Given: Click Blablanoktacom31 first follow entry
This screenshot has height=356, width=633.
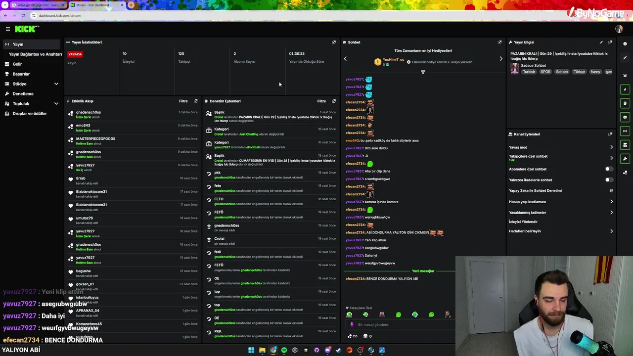Looking at the screenshot, I should pyautogui.click(x=133, y=193).
